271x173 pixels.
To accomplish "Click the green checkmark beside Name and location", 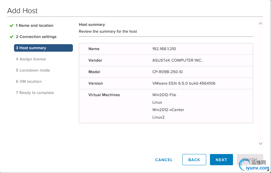I will pyautogui.click(x=12, y=26).
